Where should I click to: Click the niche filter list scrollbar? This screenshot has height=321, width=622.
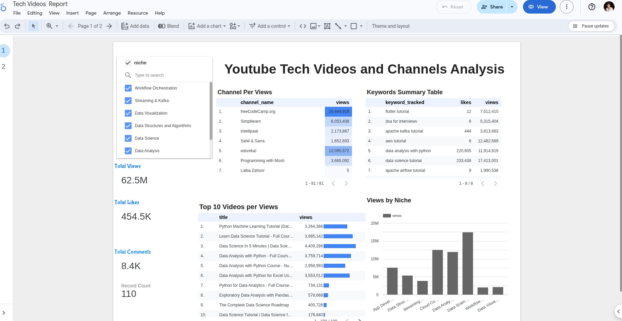(x=211, y=111)
